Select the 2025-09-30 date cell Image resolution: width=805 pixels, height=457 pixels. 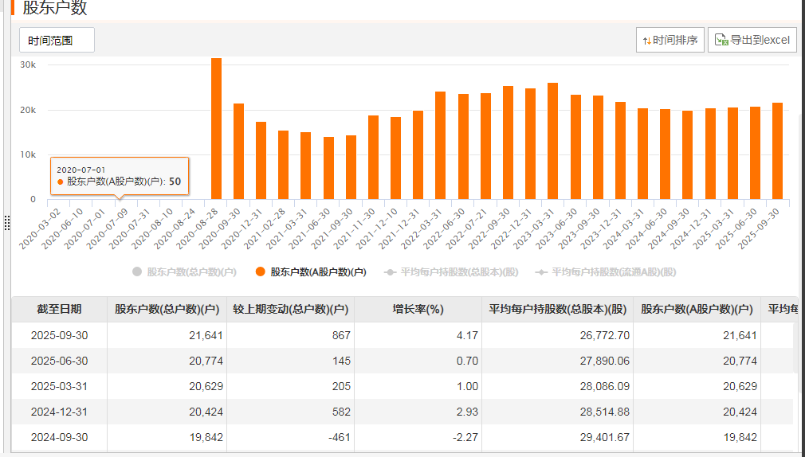pyautogui.click(x=59, y=335)
